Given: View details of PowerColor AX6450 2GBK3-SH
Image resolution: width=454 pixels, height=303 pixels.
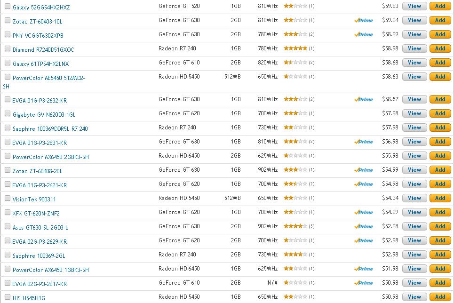Looking at the screenshot, I should [x=414, y=156].
